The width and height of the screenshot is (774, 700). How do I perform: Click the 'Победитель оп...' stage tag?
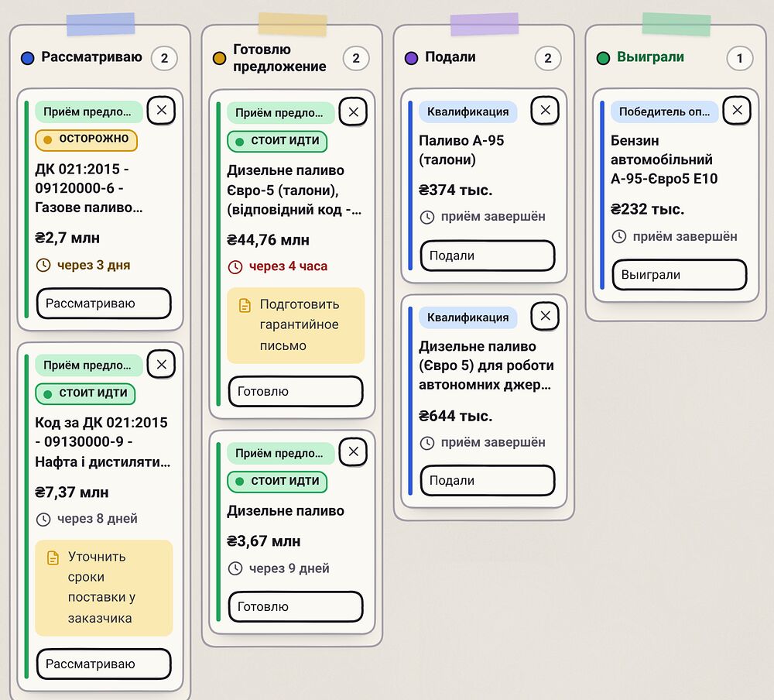664,112
